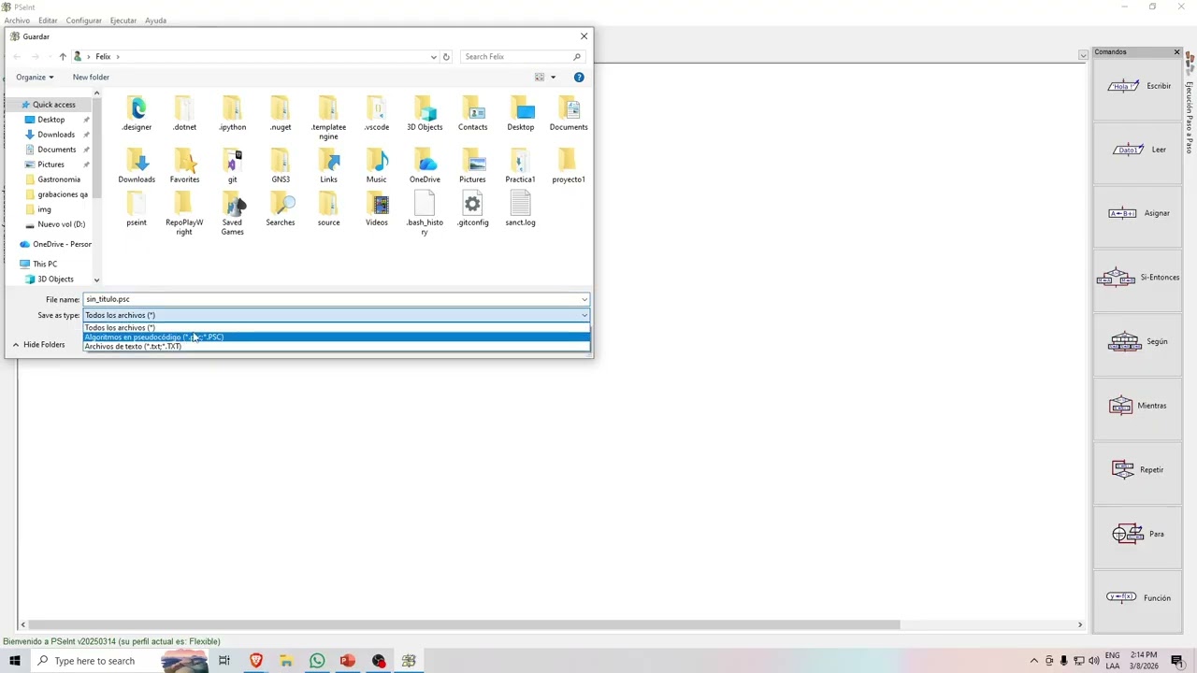The width and height of the screenshot is (1197, 673).
Task: Select This PC in navigation pane
Action: coord(44,265)
